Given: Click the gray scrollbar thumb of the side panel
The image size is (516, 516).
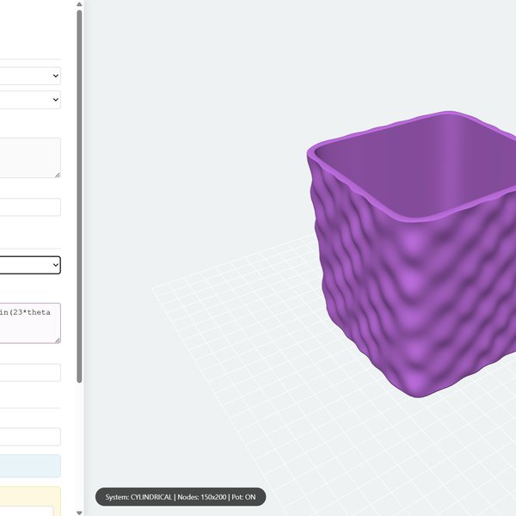Looking at the screenshot, I should [x=79, y=196].
